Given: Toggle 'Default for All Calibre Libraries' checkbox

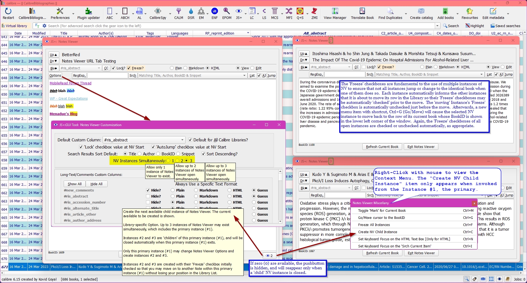Looking at the screenshot, I should coord(190,140).
